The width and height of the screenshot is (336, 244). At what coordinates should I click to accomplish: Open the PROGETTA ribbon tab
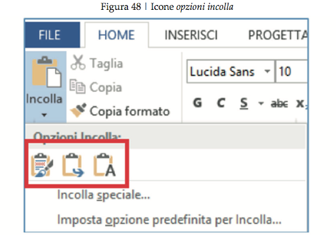[278, 35]
